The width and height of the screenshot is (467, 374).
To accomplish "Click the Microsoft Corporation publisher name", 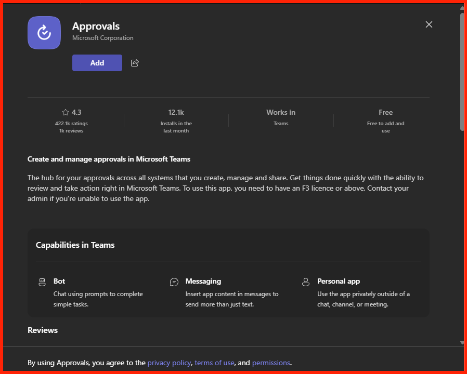I will 103,38.
